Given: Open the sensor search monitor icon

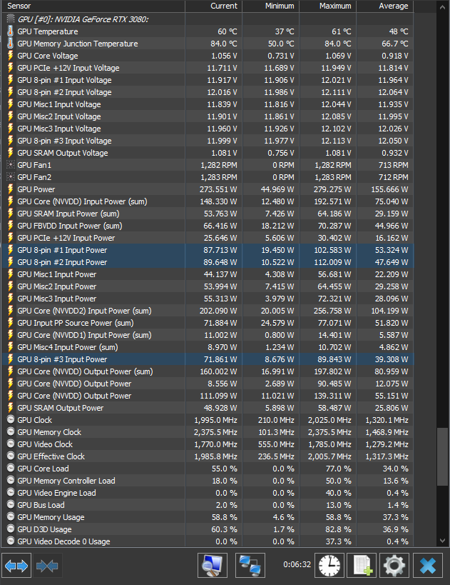Looking at the screenshot, I should coord(213,566).
